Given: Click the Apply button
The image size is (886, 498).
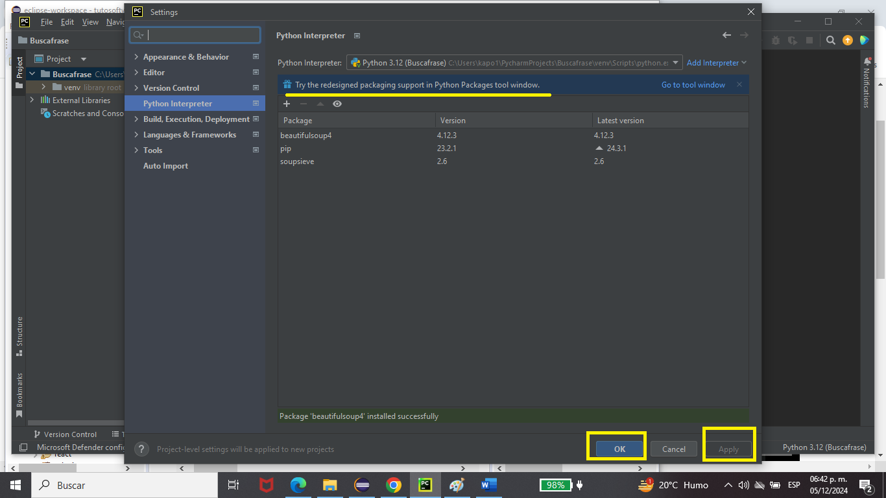Looking at the screenshot, I should point(728,449).
